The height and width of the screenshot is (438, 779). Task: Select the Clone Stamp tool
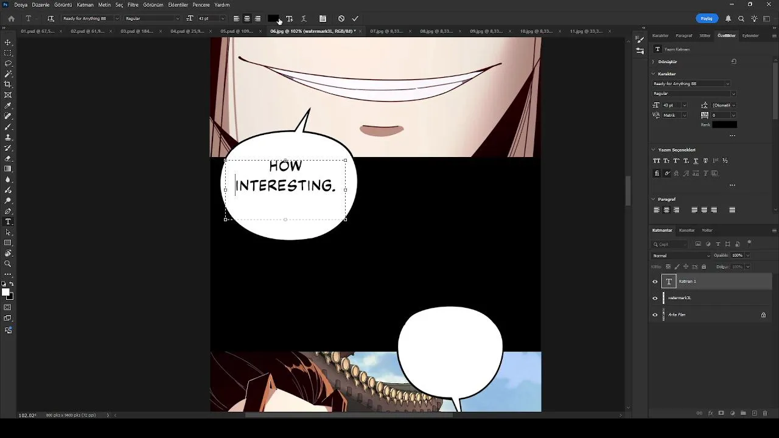(x=8, y=137)
